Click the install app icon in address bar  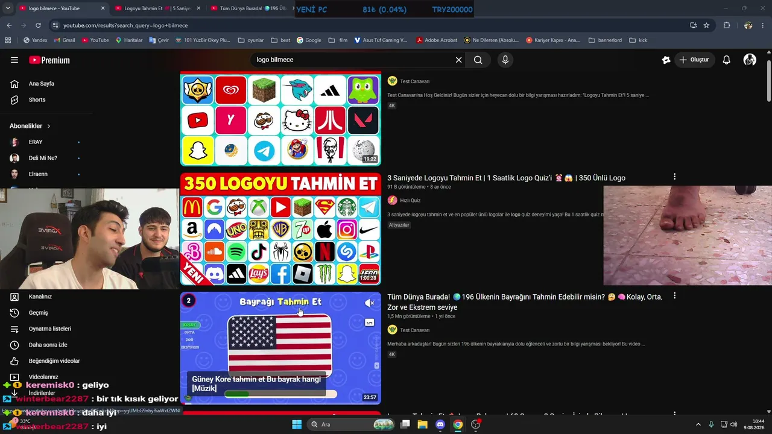tap(694, 25)
